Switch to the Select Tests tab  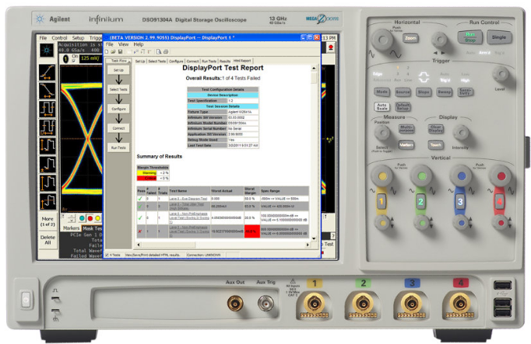[156, 61]
